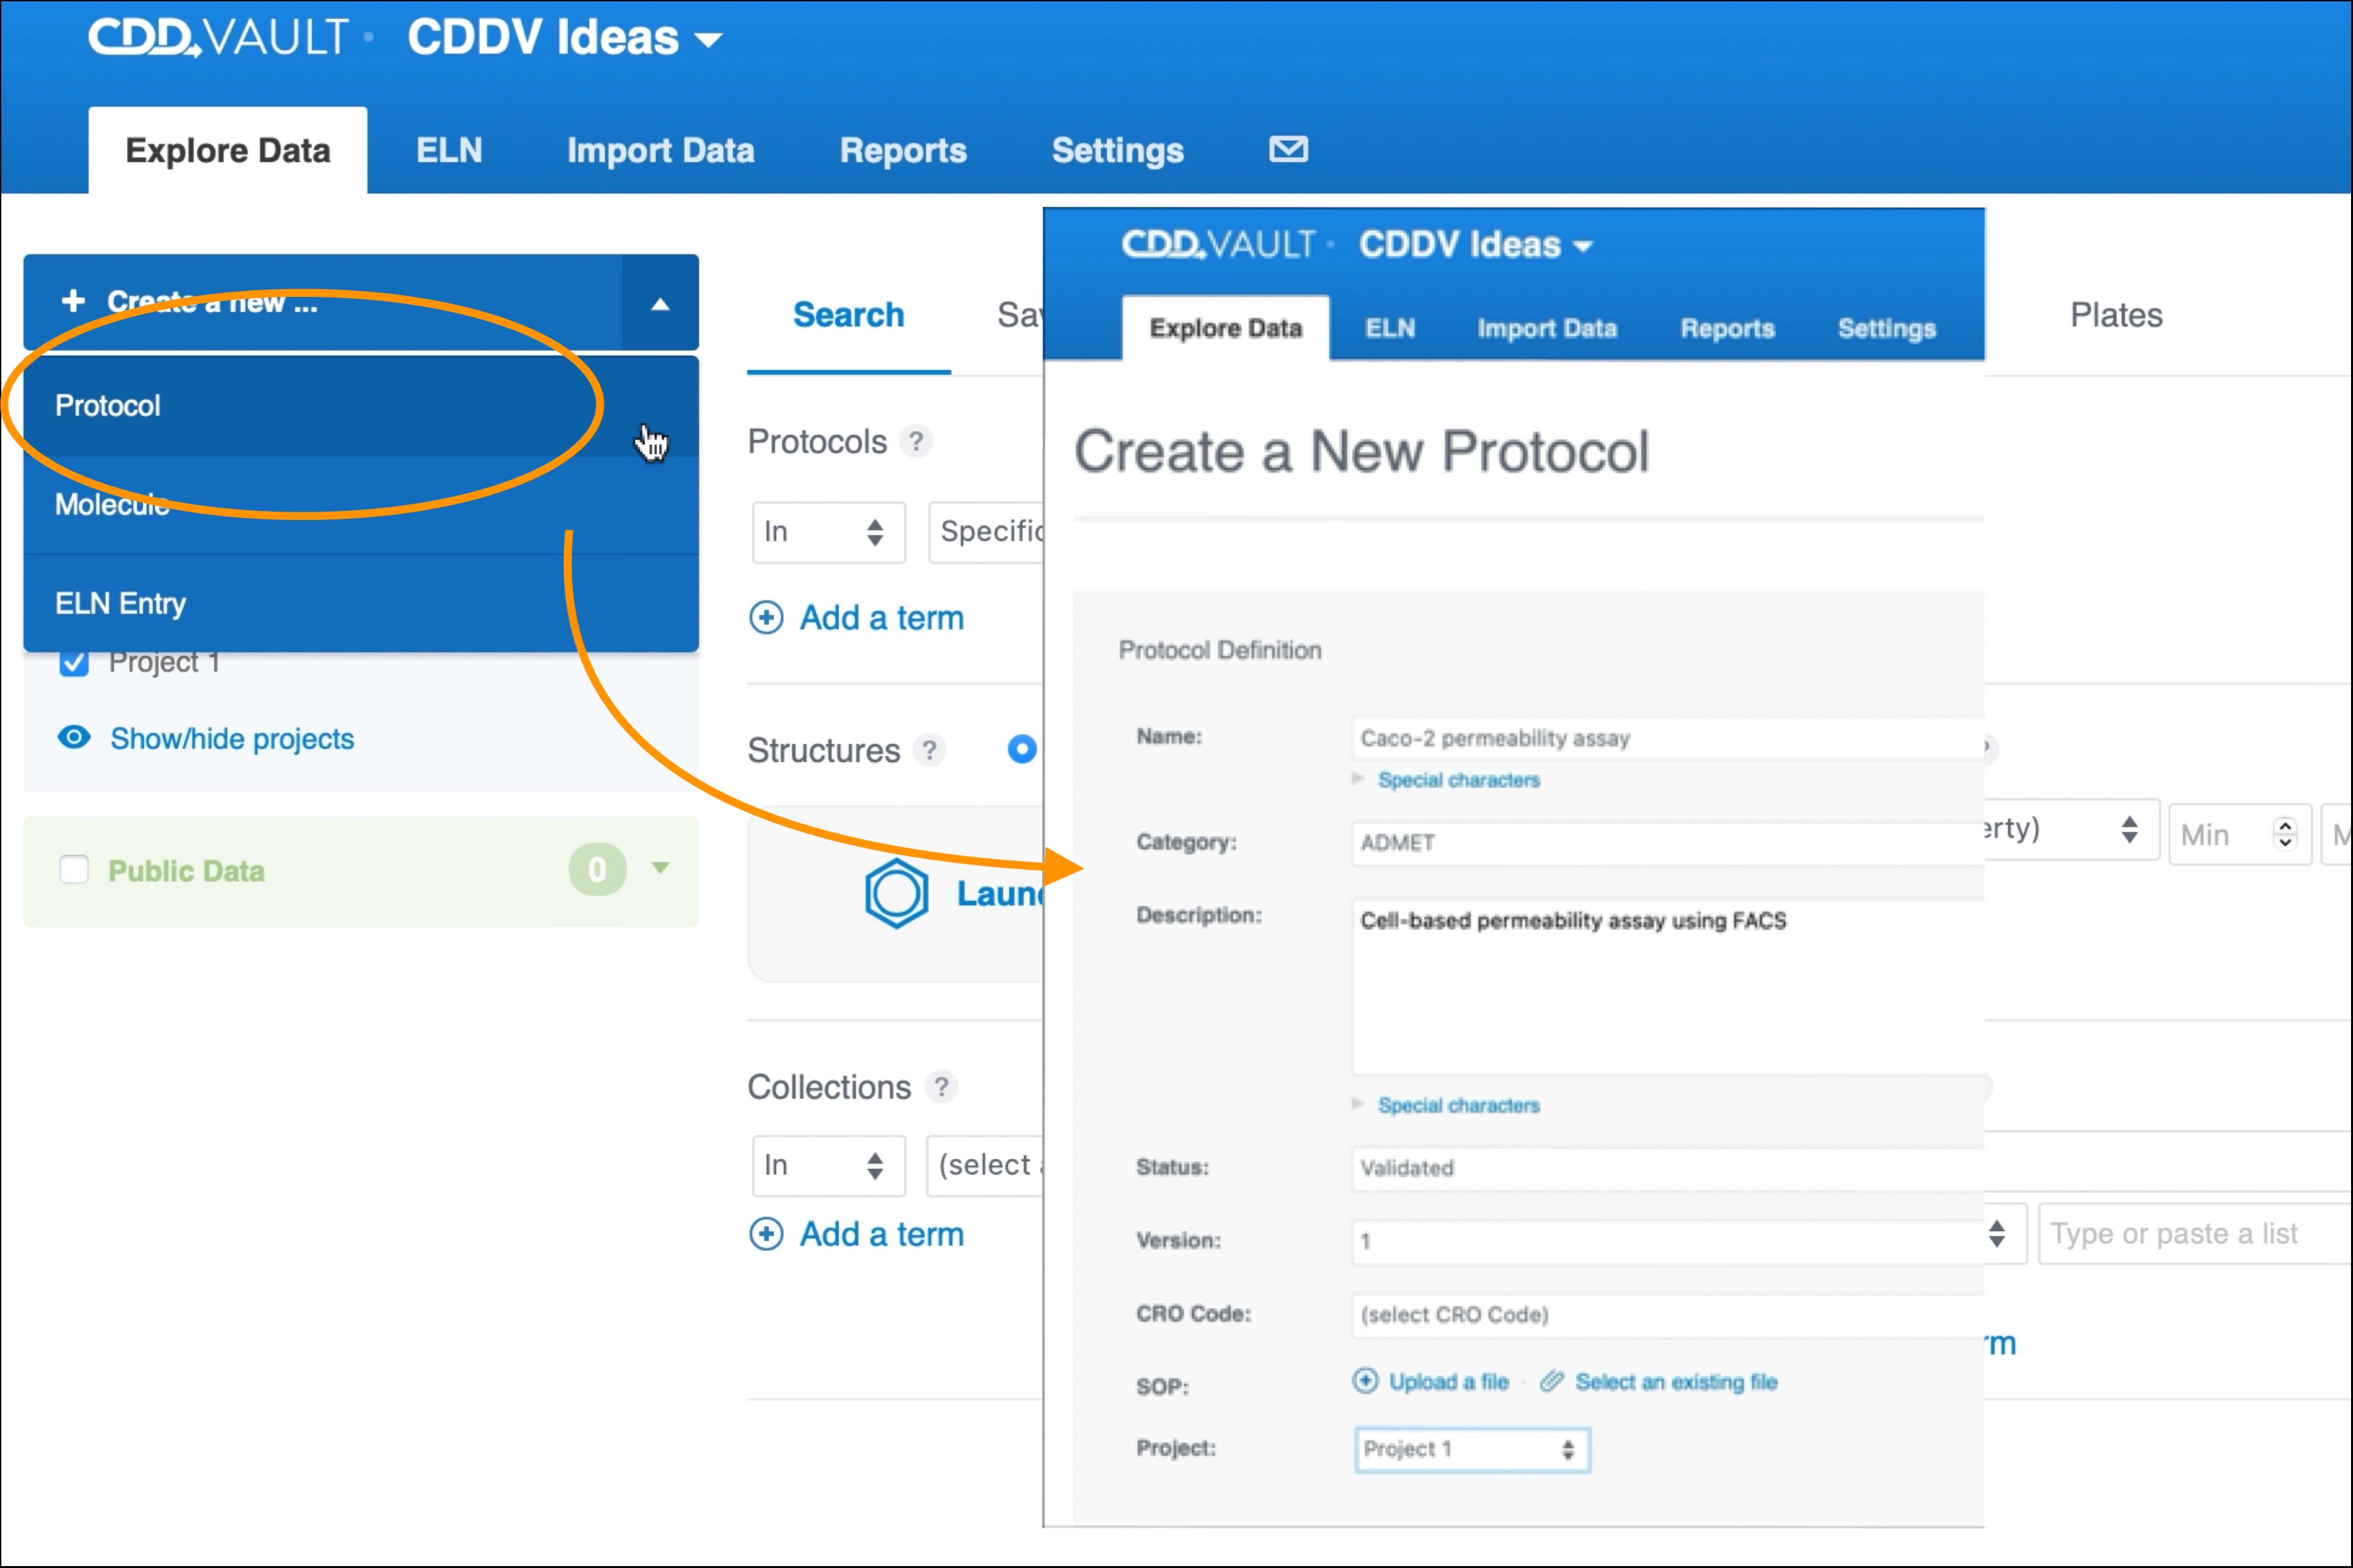Expand Special characters under the Description field
Viewport: 2353px width, 1568px height.
pos(1458,1105)
